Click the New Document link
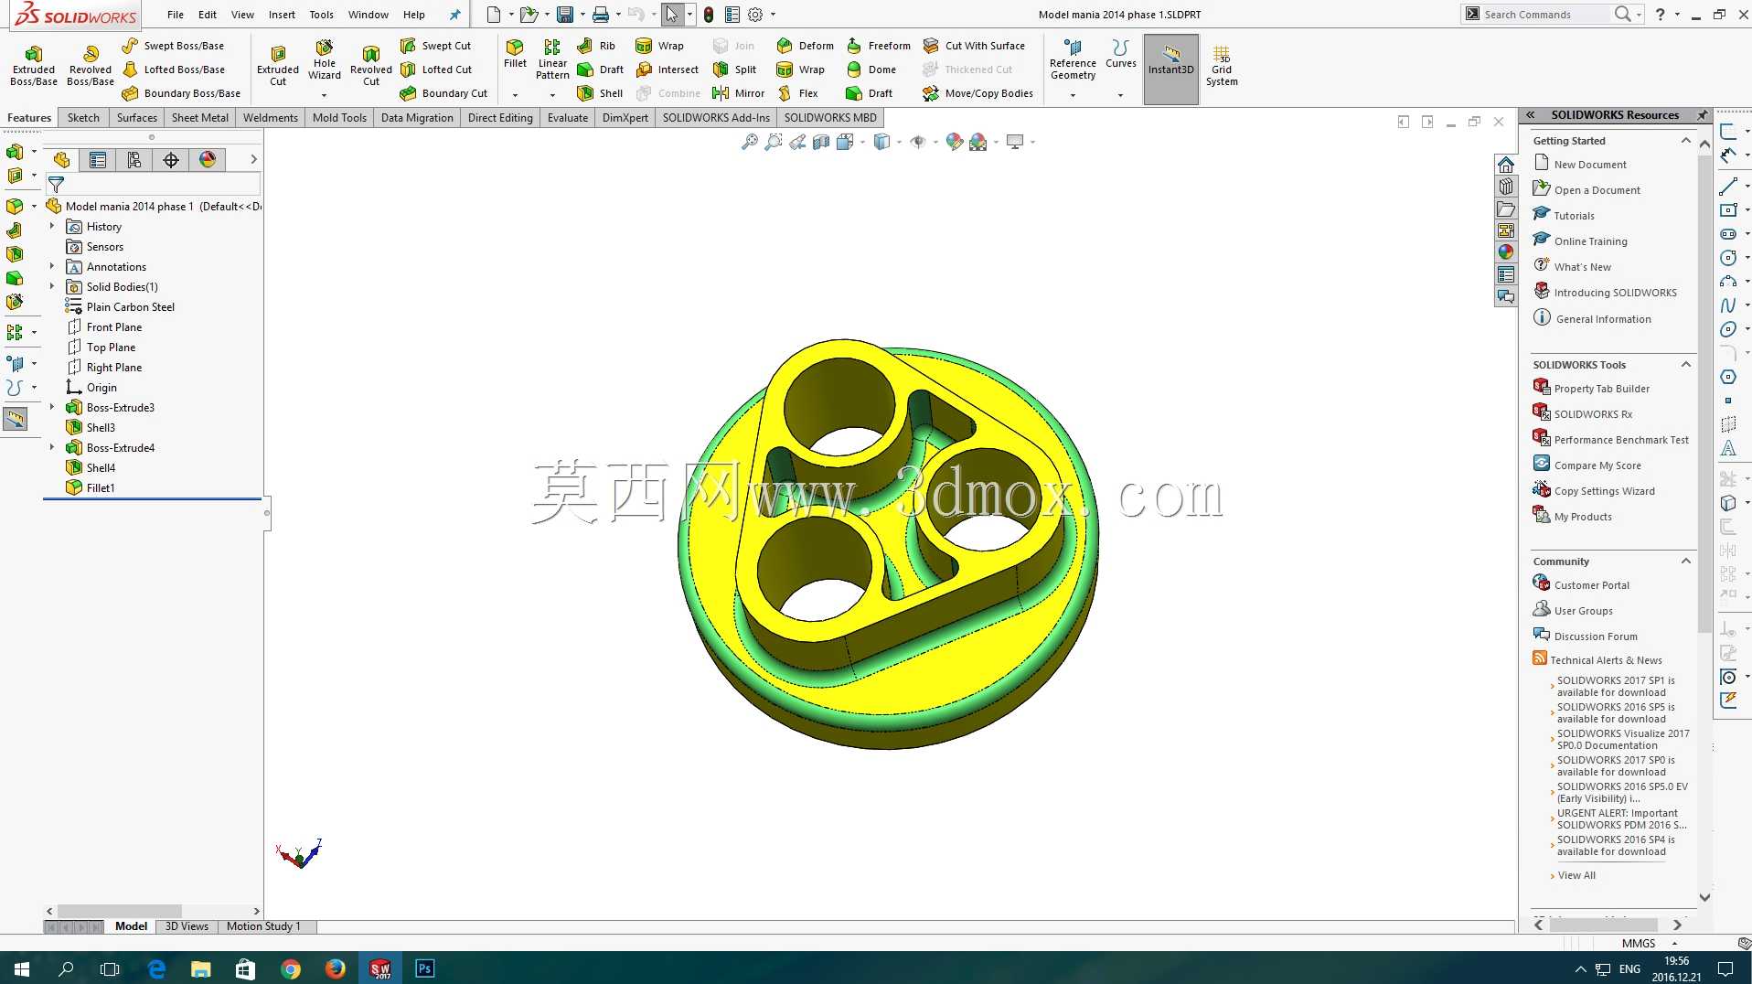Viewport: 1752px width, 984px height. point(1590,165)
